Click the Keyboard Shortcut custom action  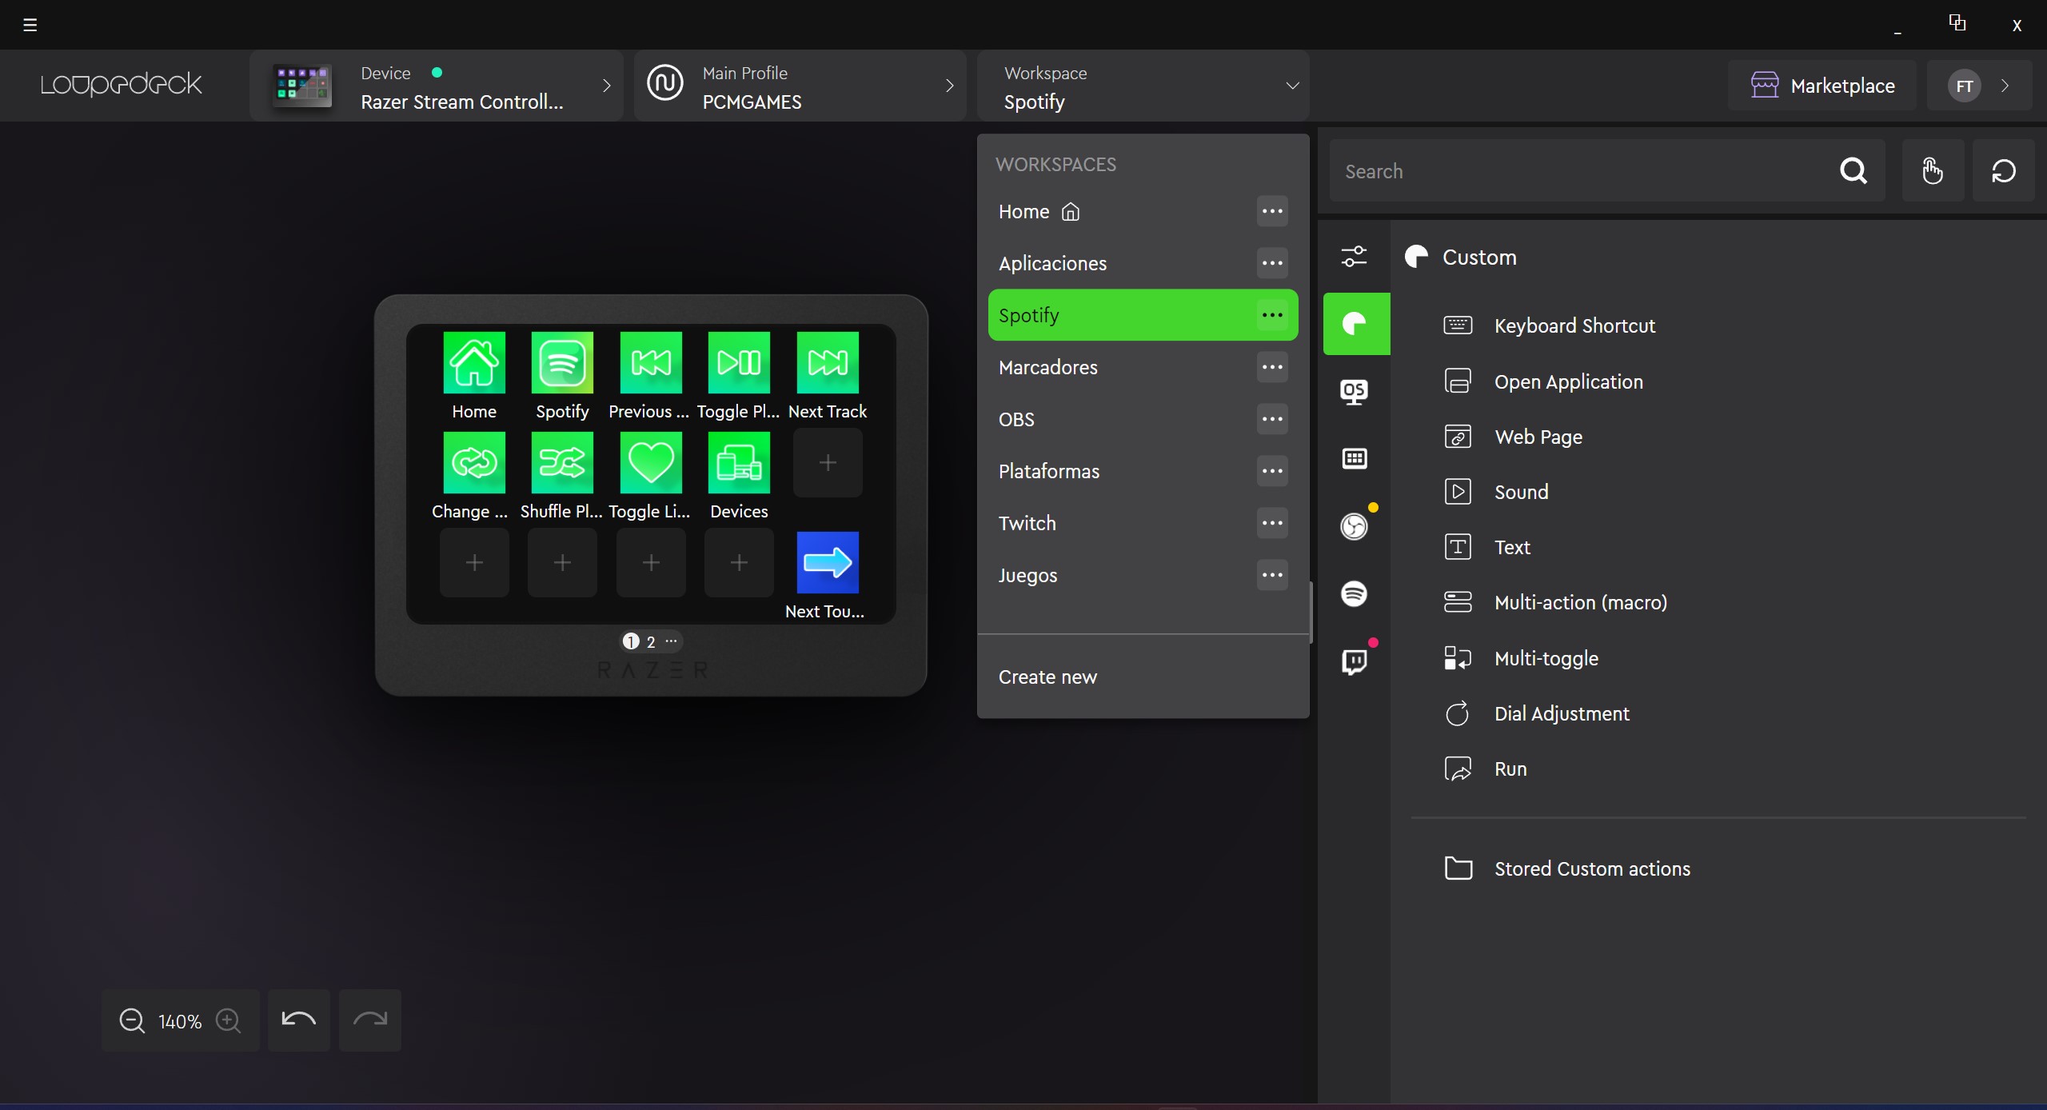1574,325
